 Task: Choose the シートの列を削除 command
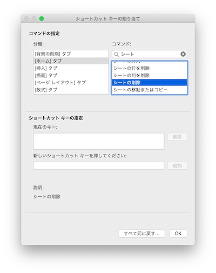[x=150, y=76]
